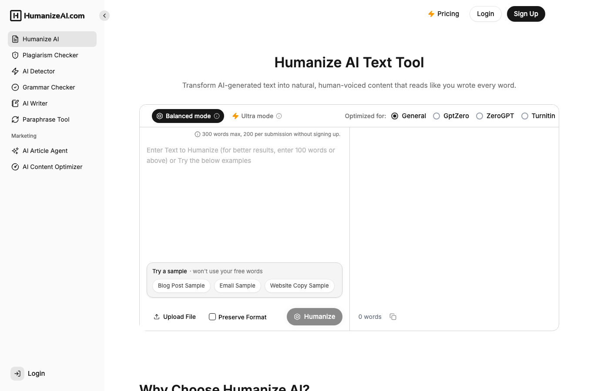Click the sidebar Login arrow icon
This screenshot has width=594, height=391.
pos(17,374)
